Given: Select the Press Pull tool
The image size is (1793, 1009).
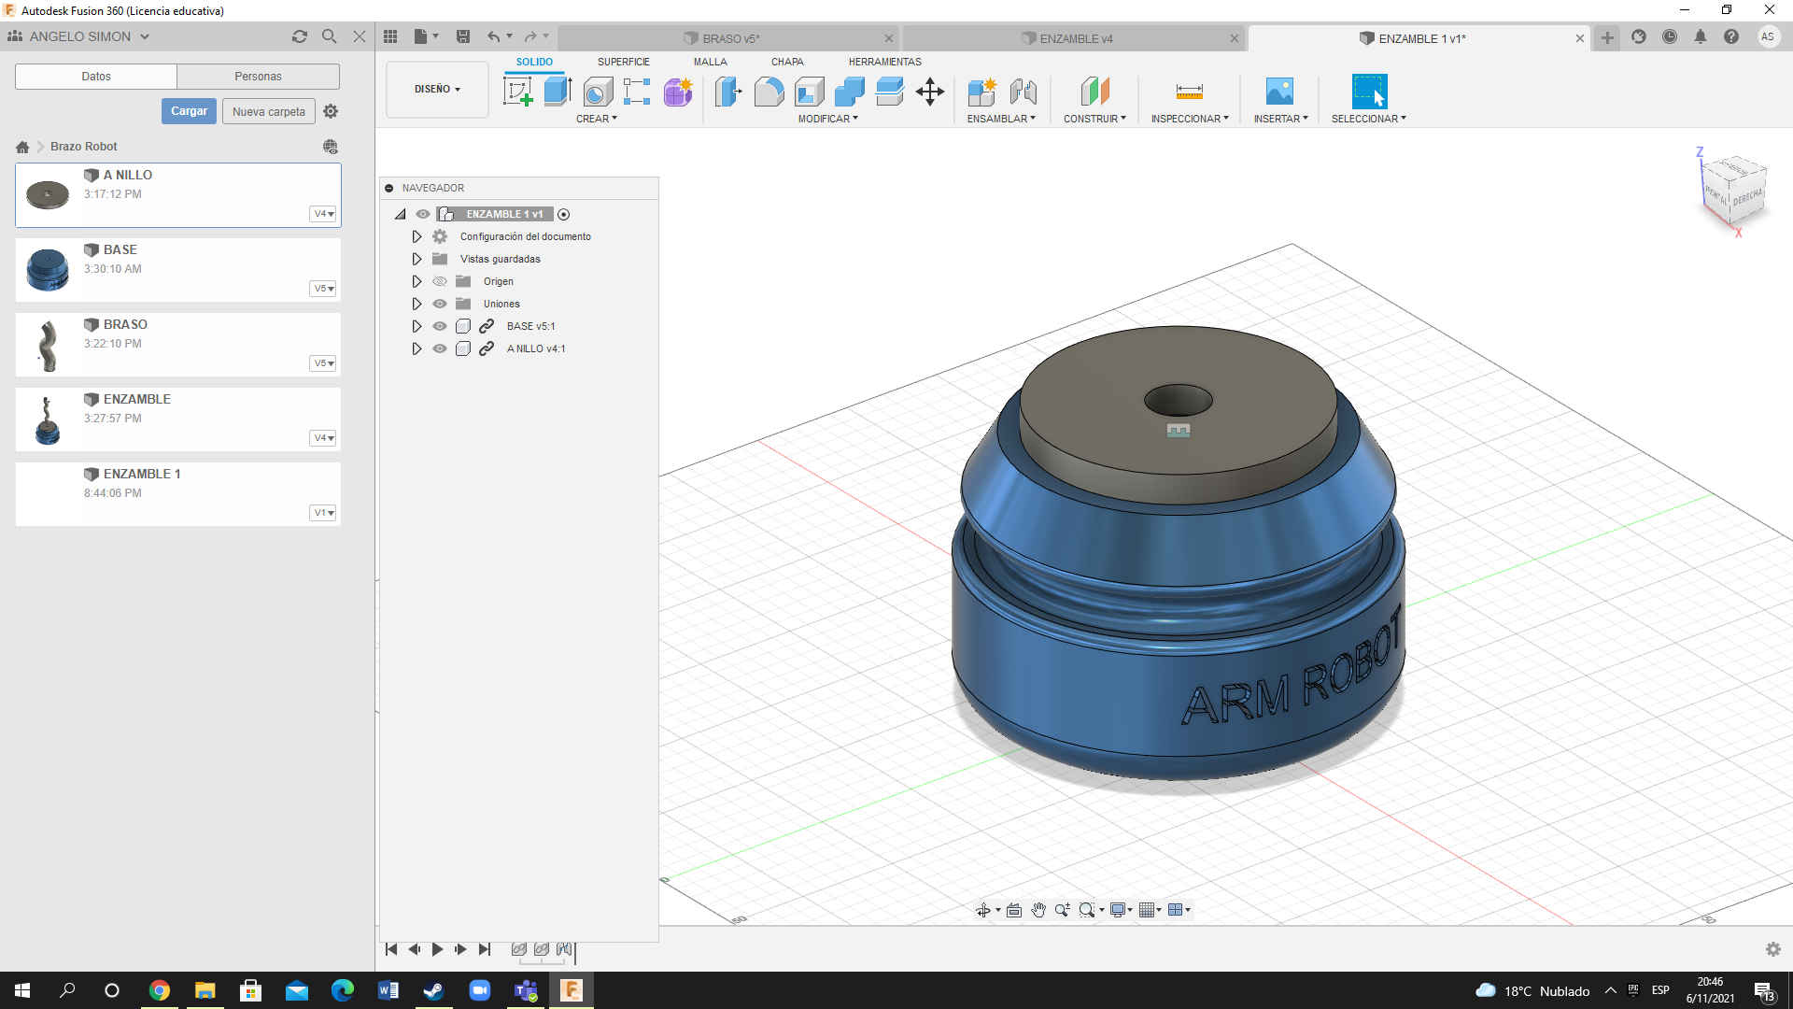Looking at the screenshot, I should [x=728, y=92].
